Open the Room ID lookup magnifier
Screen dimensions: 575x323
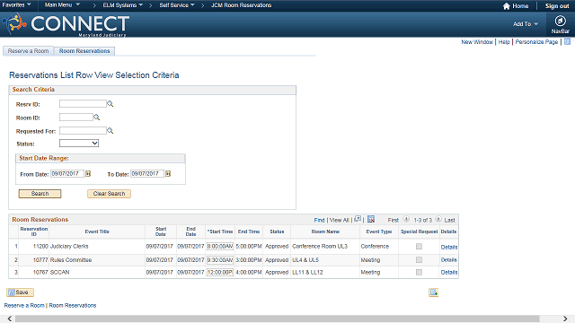click(97, 118)
